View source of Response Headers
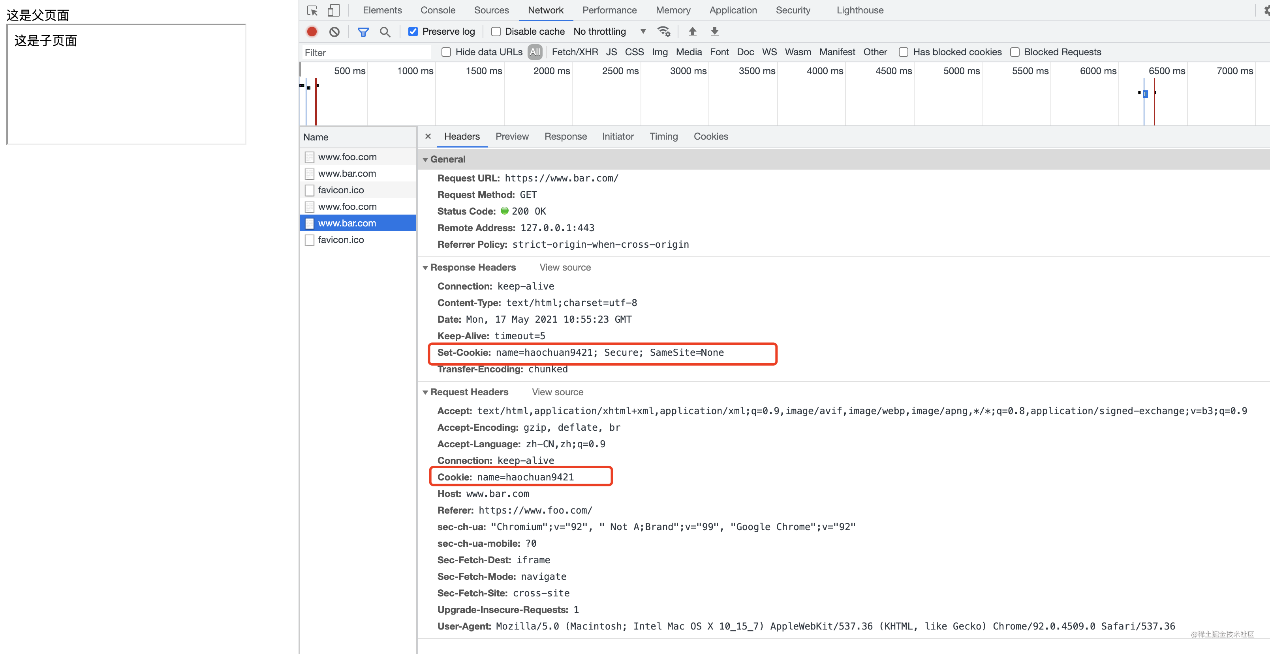 tap(565, 267)
